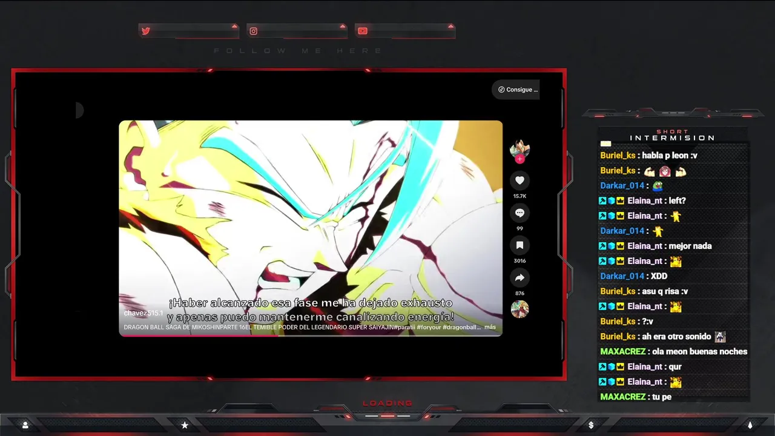
Task: Expand the caption with the más link
Action: point(490,327)
